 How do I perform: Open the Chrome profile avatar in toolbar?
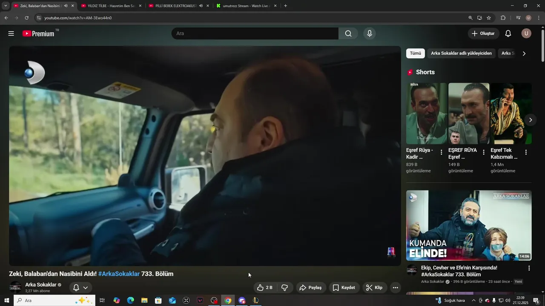528,18
